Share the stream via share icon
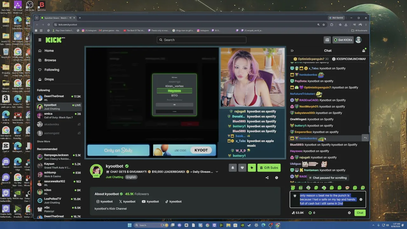This screenshot has height=229, width=407. 267,178
